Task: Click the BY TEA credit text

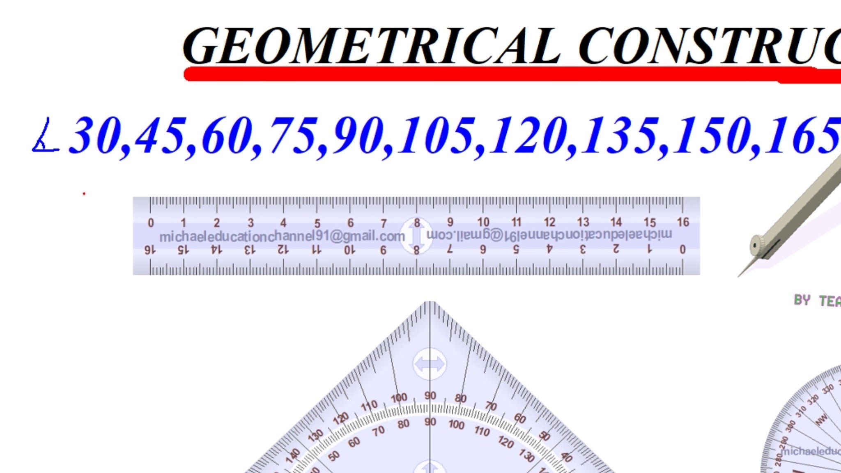Action: pos(817,300)
